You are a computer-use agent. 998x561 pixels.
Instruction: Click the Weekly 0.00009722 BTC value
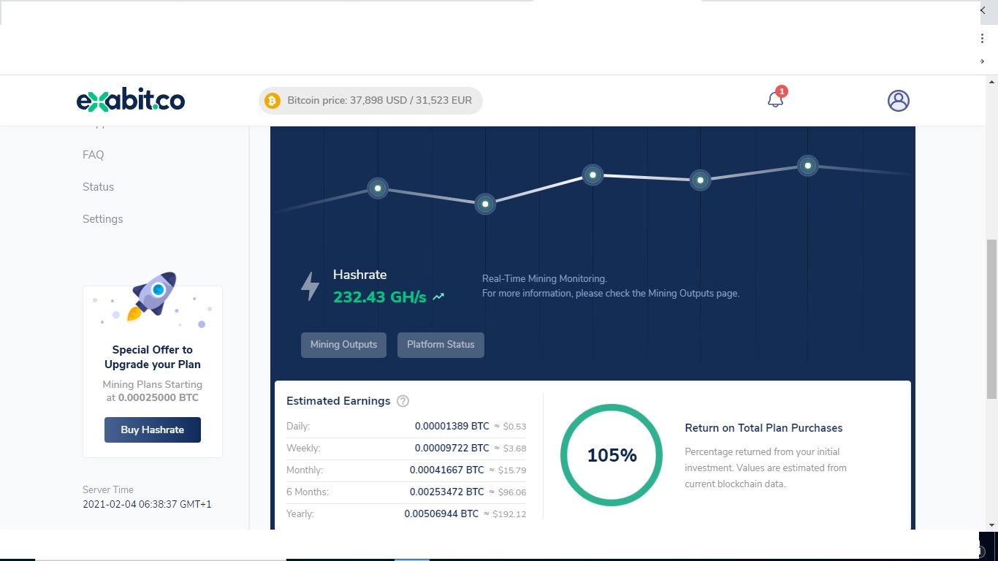pos(452,448)
